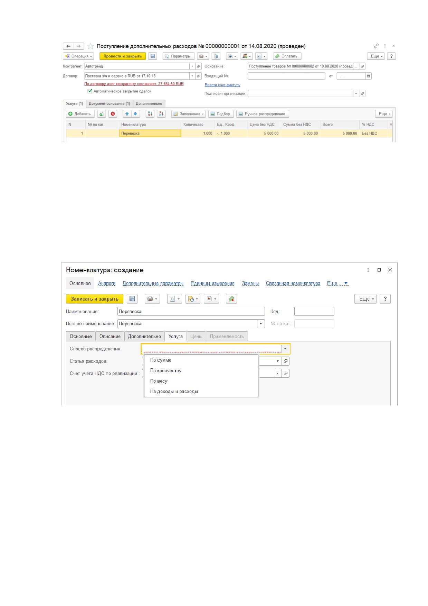Move the Перевозка row down

pos(135,114)
